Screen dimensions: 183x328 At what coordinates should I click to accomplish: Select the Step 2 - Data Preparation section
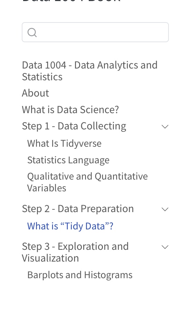pyautogui.click(x=78, y=209)
